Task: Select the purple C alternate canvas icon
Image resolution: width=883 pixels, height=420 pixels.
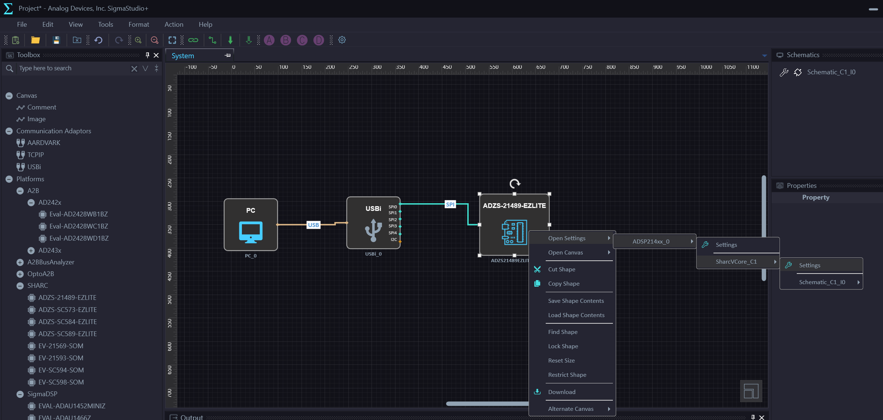Action: (x=302, y=40)
